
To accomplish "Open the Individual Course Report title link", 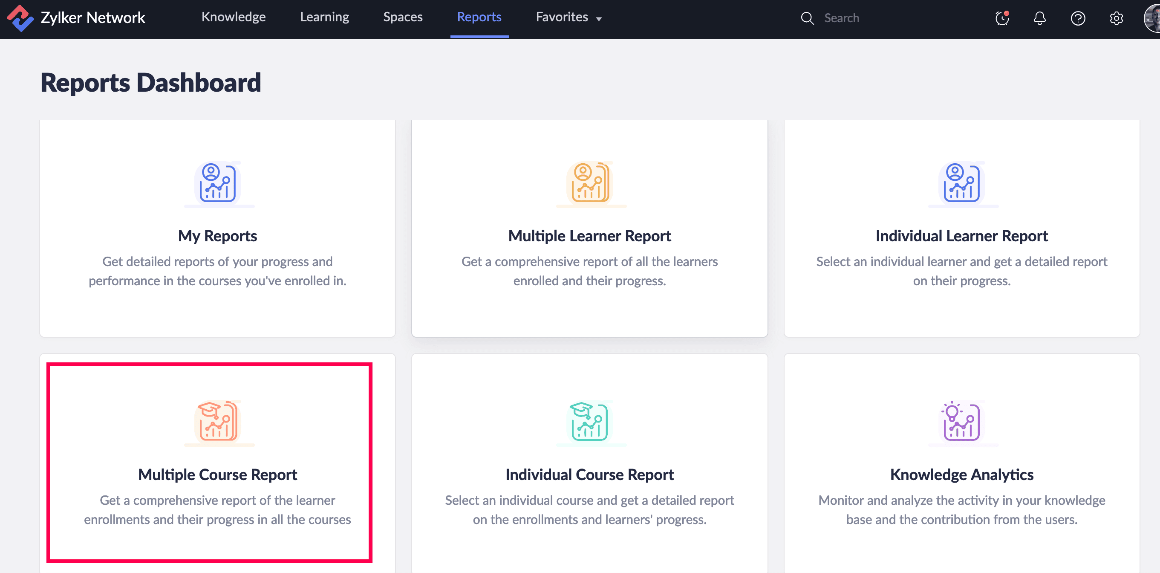I will (589, 475).
